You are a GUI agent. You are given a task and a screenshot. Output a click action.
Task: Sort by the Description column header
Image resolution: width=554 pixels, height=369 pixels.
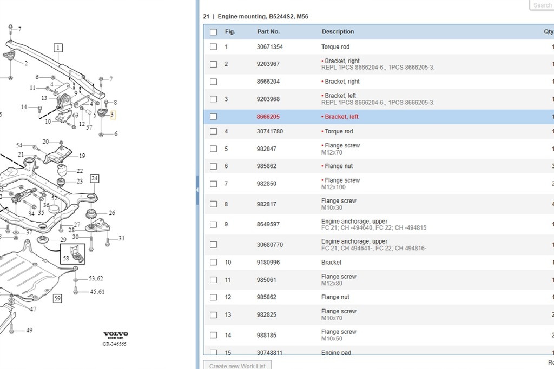pyautogui.click(x=338, y=32)
